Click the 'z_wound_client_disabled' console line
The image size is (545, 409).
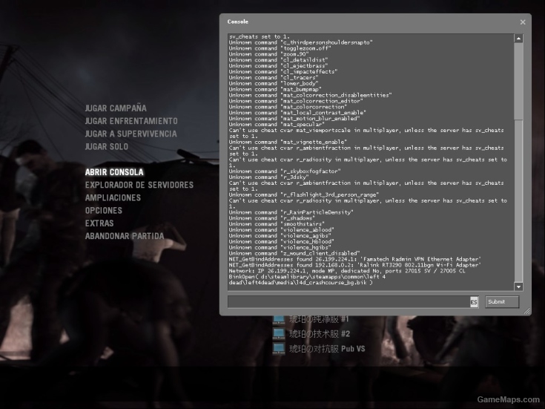click(294, 253)
